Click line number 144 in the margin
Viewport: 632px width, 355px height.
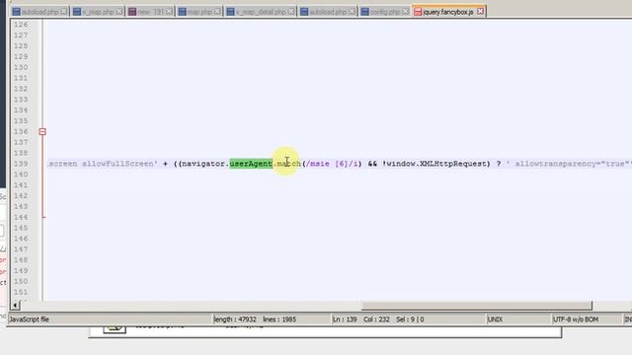pos(21,217)
